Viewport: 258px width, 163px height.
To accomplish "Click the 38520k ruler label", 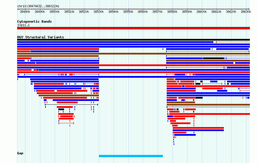I will (84, 12).
